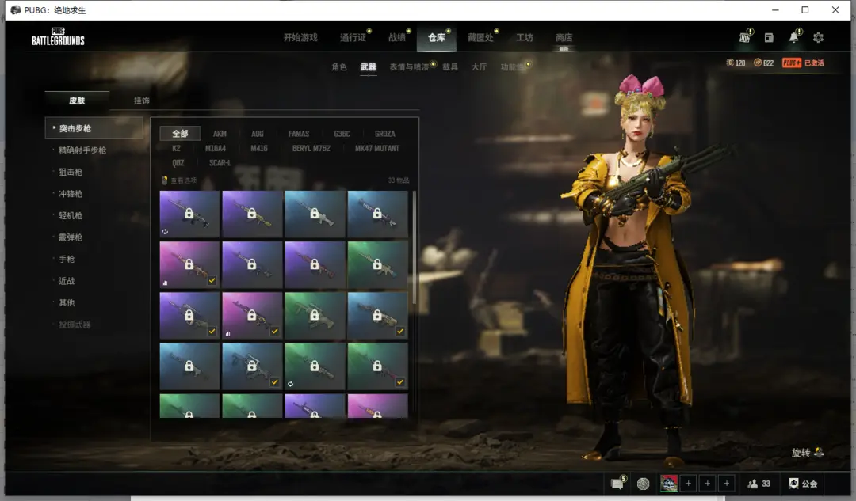Click bar-chart icon on pink skin, second row
856x501 pixels.
pos(165,283)
